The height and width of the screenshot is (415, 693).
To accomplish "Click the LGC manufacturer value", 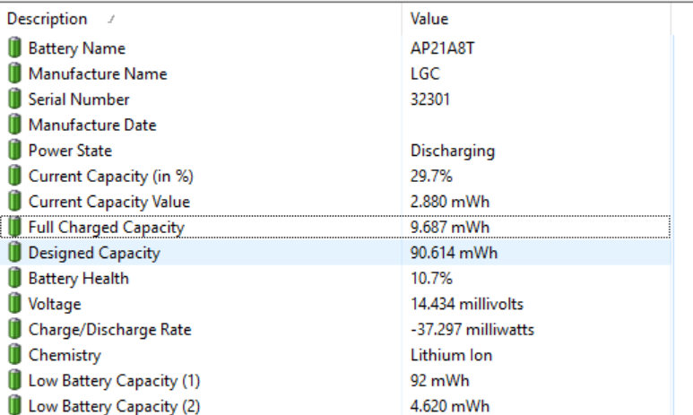I will tap(425, 73).
